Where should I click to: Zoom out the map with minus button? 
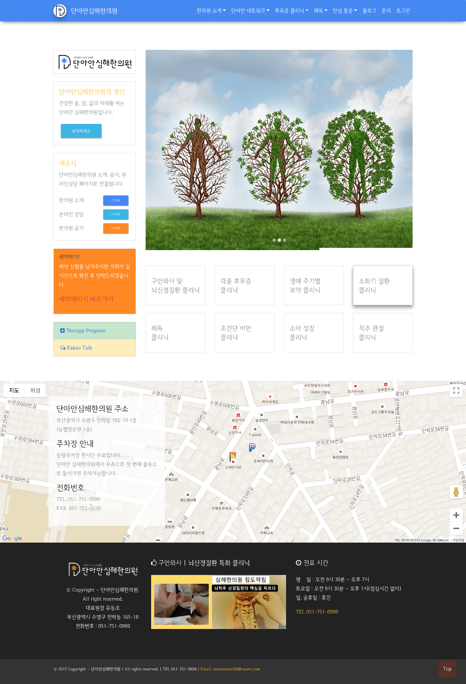tap(456, 528)
